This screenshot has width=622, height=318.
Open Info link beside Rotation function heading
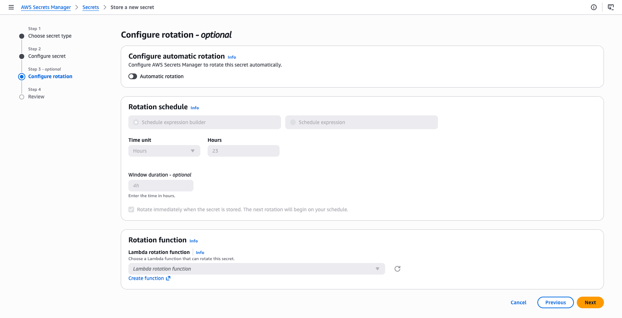click(193, 241)
